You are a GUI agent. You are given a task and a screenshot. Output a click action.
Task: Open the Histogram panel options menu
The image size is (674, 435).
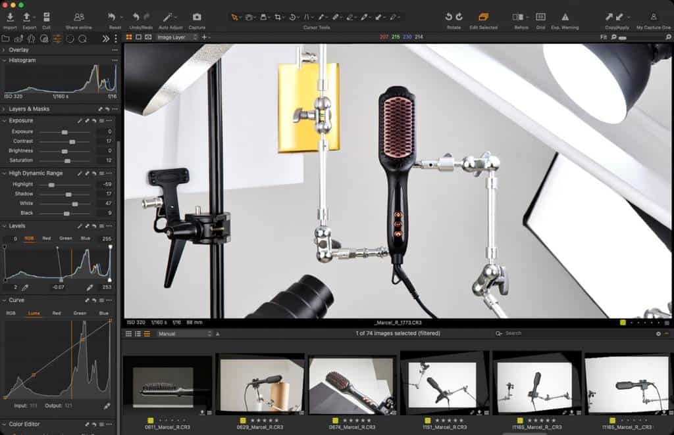pos(115,60)
